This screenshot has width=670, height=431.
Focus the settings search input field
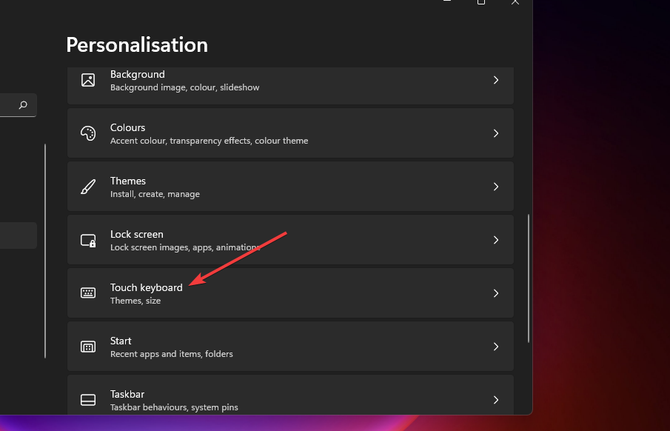tap(7, 105)
